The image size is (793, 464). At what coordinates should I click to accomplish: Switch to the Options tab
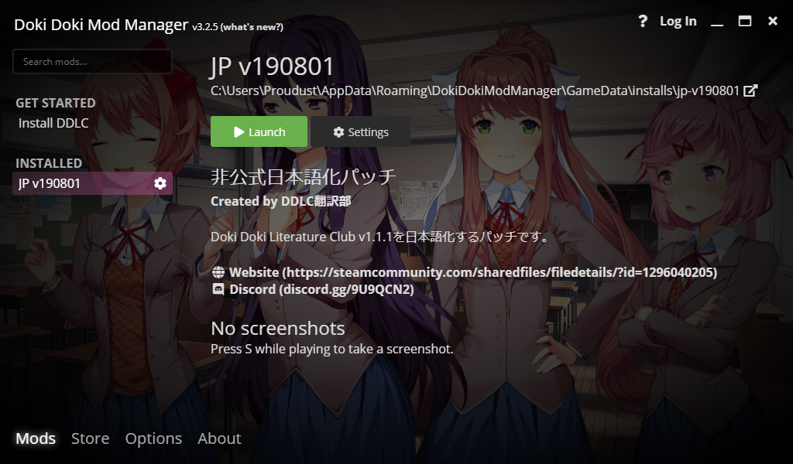click(154, 438)
